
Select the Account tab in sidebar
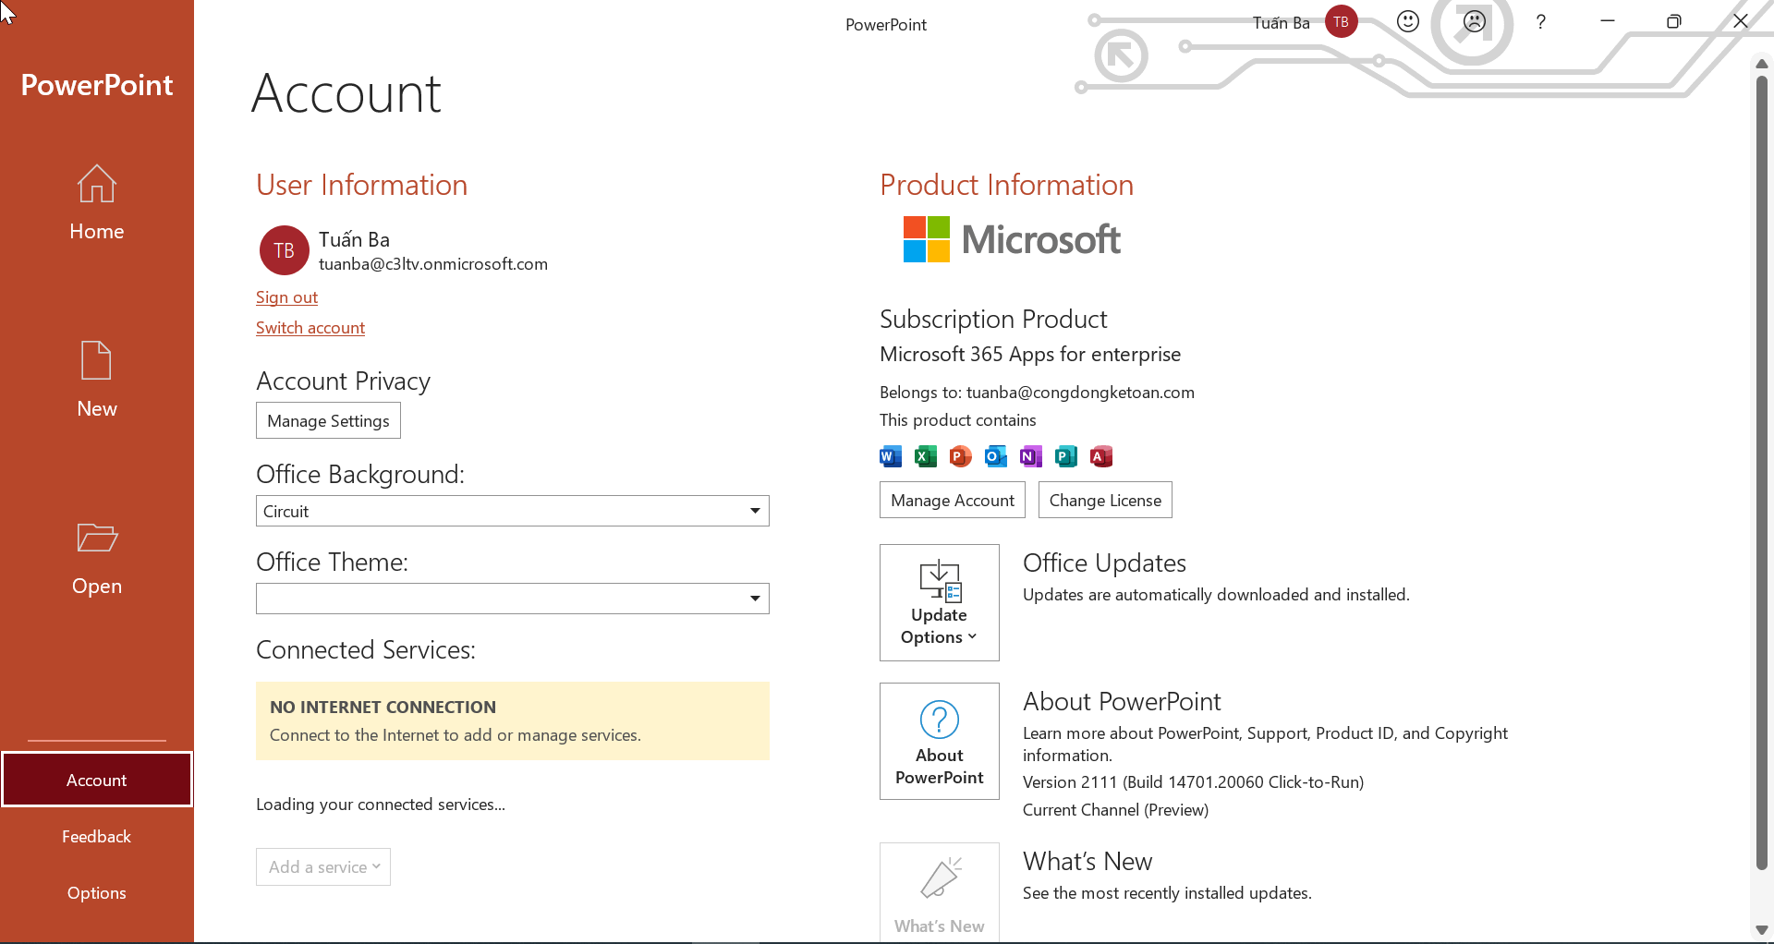pyautogui.click(x=96, y=780)
